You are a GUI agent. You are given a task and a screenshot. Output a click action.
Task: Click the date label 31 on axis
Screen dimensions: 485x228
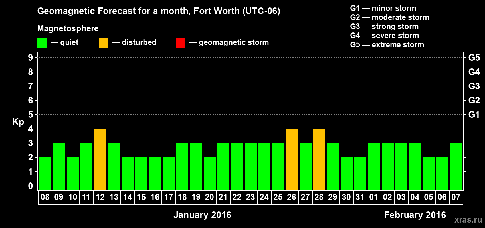pos(360,197)
